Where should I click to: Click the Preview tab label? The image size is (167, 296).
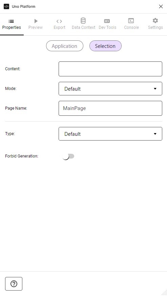tap(36, 27)
